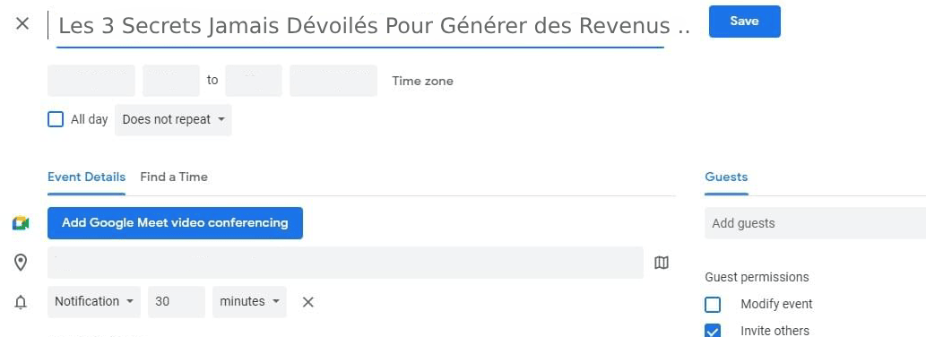Toggle the All day checkbox
926x337 pixels.
tap(56, 120)
